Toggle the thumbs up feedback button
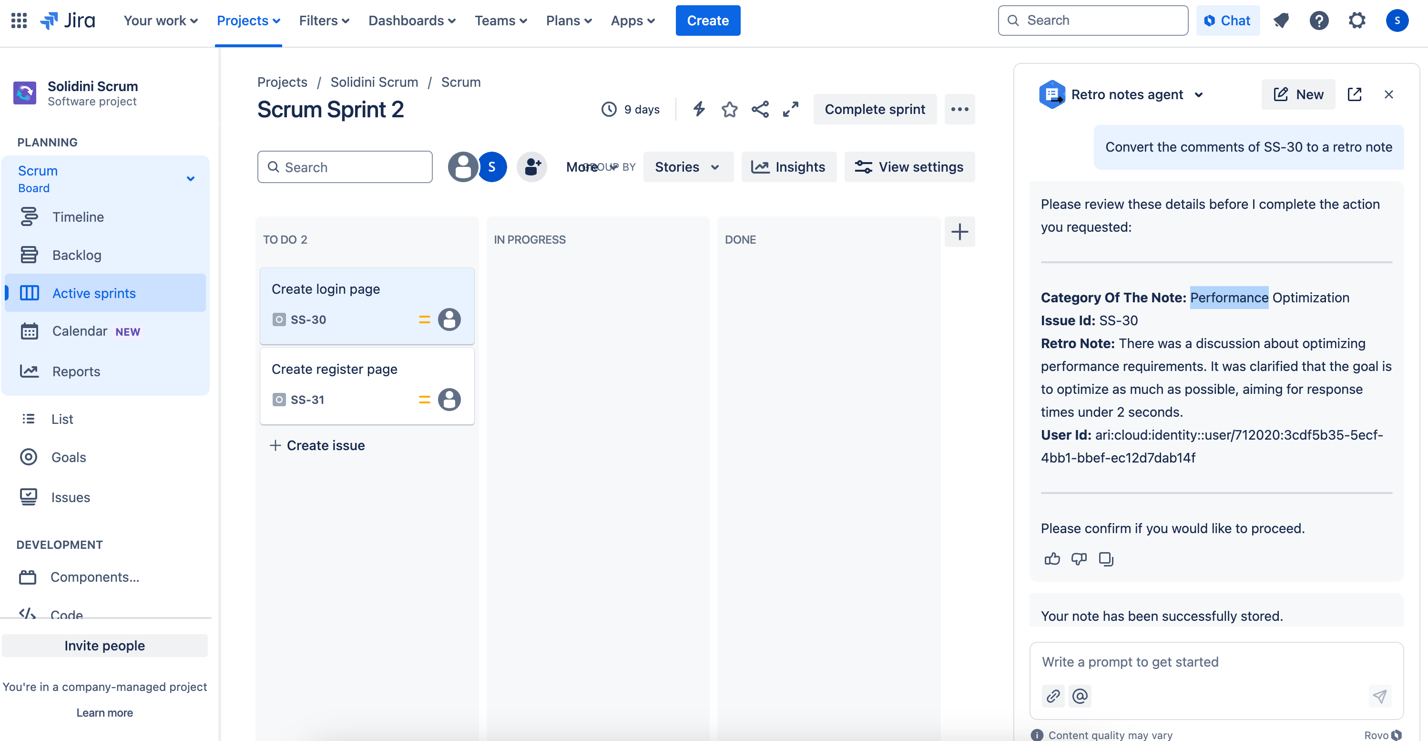 (x=1052, y=558)
